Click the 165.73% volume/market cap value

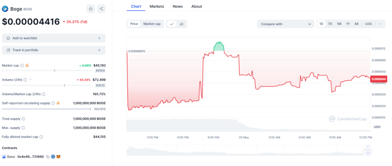click(x=99, y=94)
